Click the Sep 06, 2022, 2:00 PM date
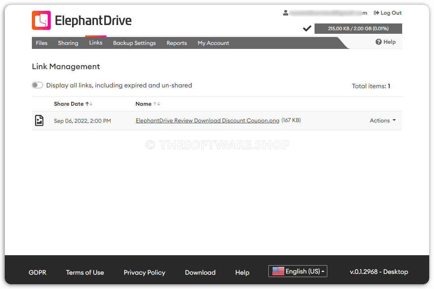The height and width of the screenshot is (289, 434). click(82, 121)
